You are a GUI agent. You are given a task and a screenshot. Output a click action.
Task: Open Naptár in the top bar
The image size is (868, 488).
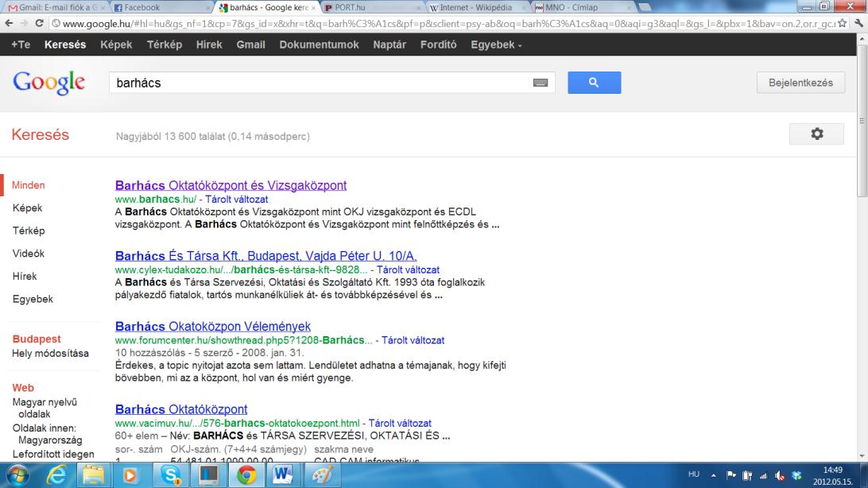pyautogui.click(x=389, y=45)
